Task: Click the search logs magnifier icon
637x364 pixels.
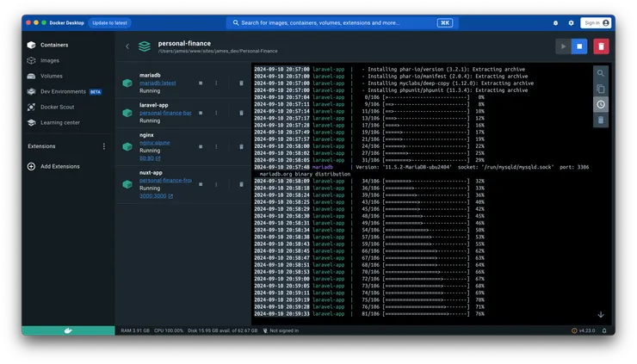Action: tap(601, 73)
